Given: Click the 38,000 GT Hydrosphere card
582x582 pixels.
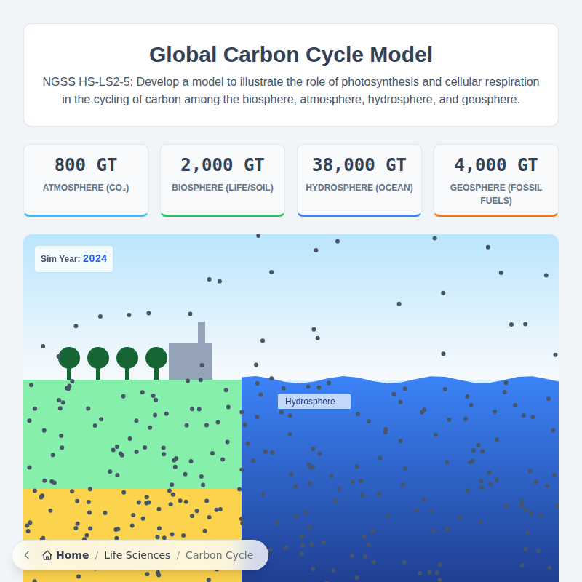Looking at the screenshot, I should [359, 180].
